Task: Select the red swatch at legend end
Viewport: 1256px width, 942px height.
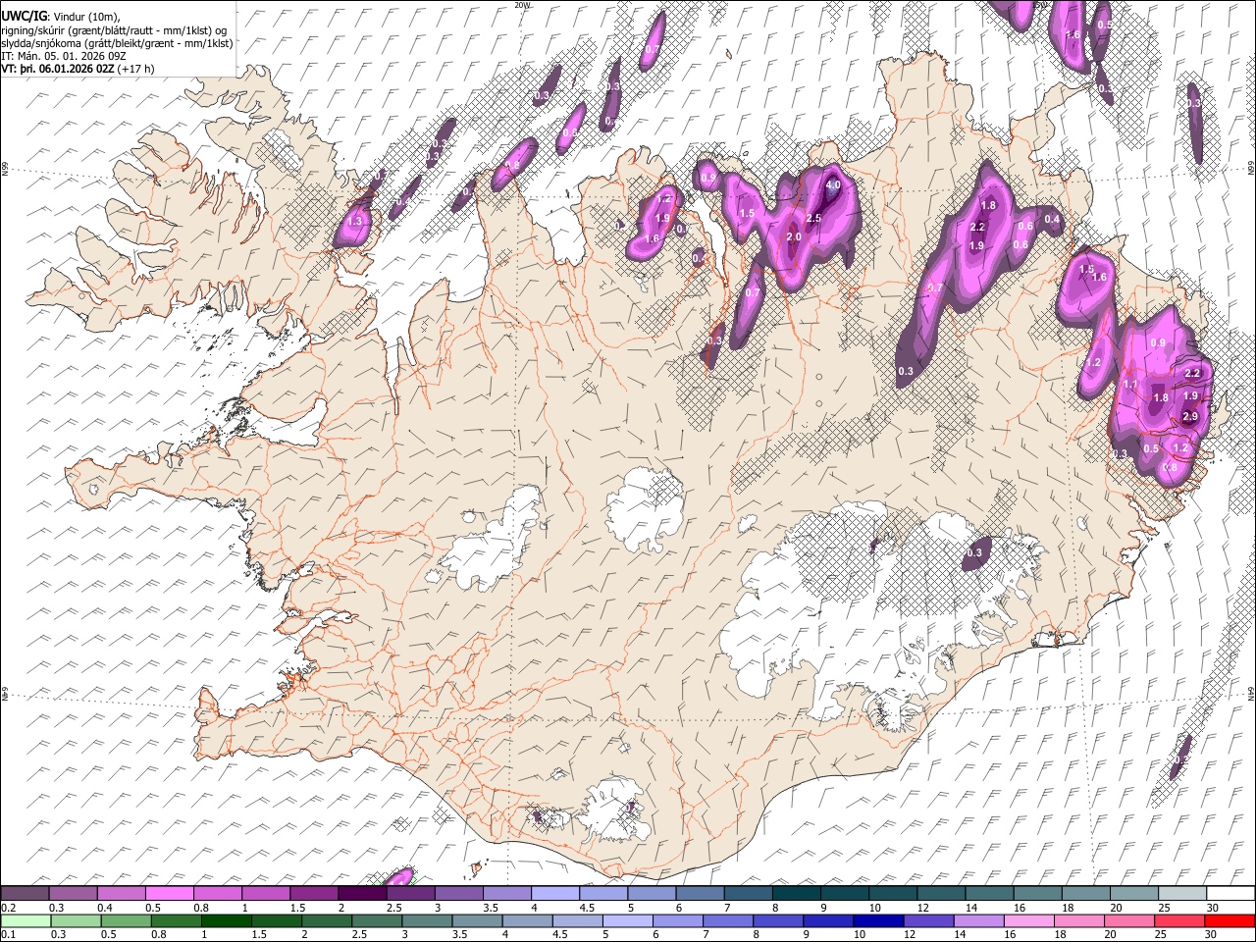Action: [x=1230, y=920]
